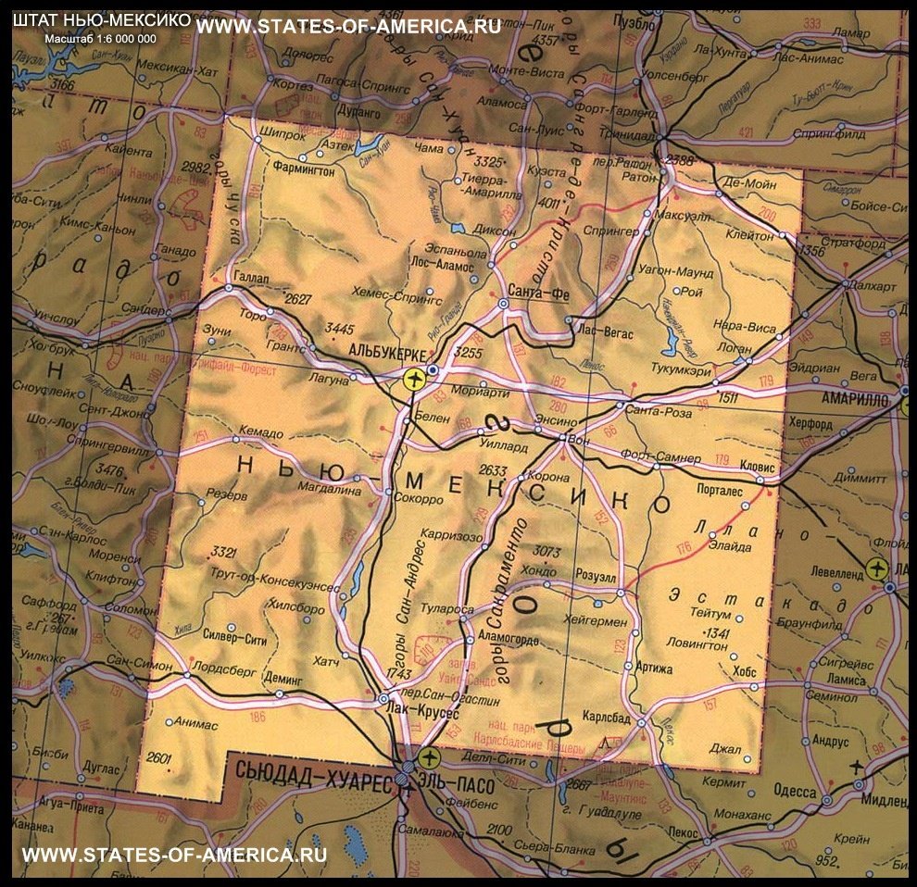This screenshot has width=917, height=887.
Task: Click the airport icon at Albuquerque
Action: click(414, 378)
